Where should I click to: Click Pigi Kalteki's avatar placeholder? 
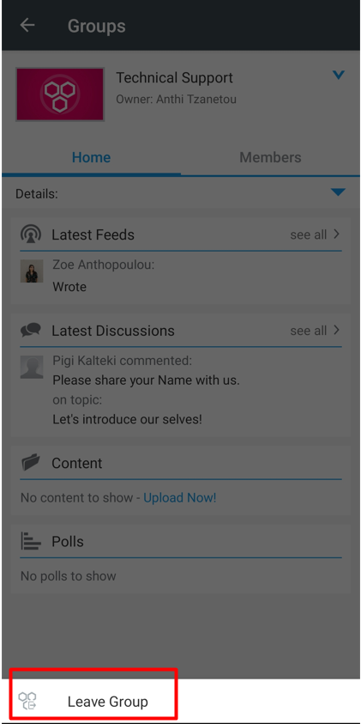tap(32, 367)
